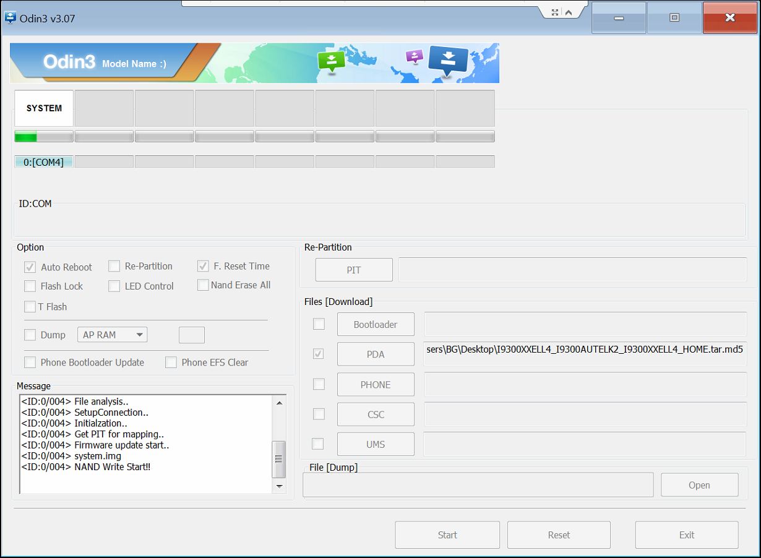Click the 'File analysis..' log line

click(75, 401)
